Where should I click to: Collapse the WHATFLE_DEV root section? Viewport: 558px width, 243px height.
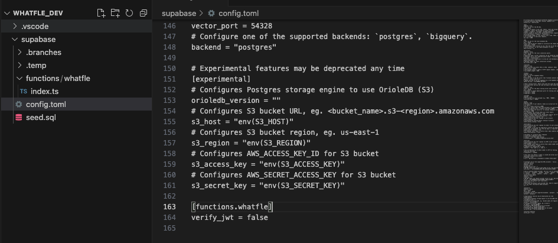click(x=8, y=13)
